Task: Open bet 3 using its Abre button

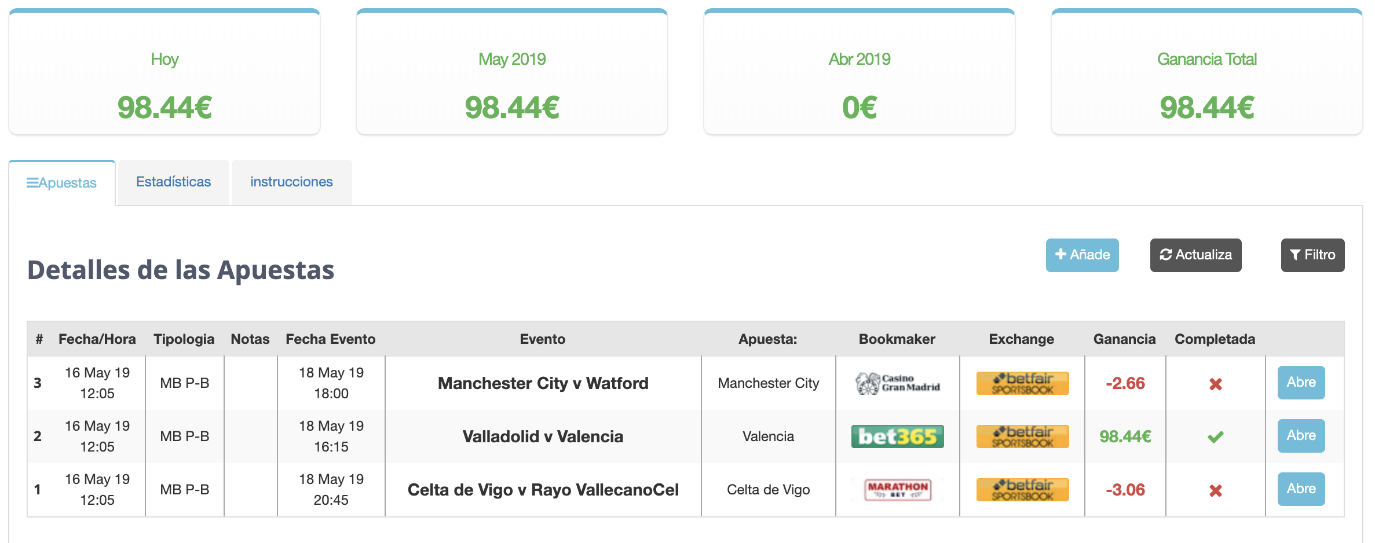Action: click(x=1301, y=382)
